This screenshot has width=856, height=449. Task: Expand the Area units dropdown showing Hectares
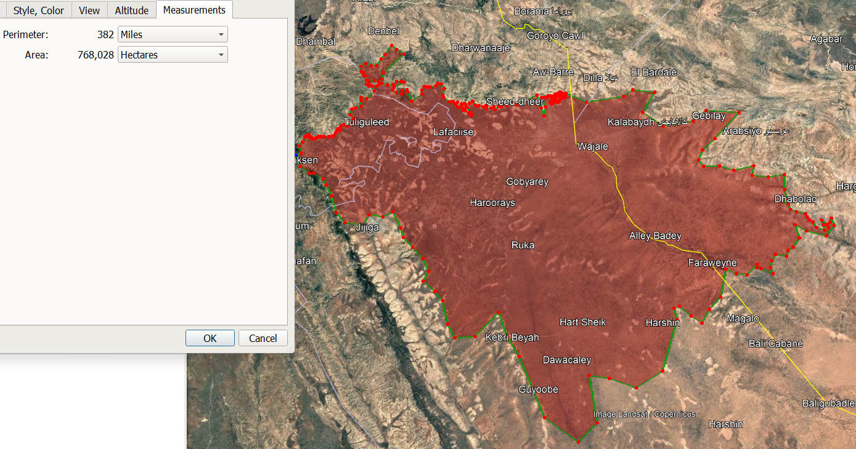tap(173, 55)
